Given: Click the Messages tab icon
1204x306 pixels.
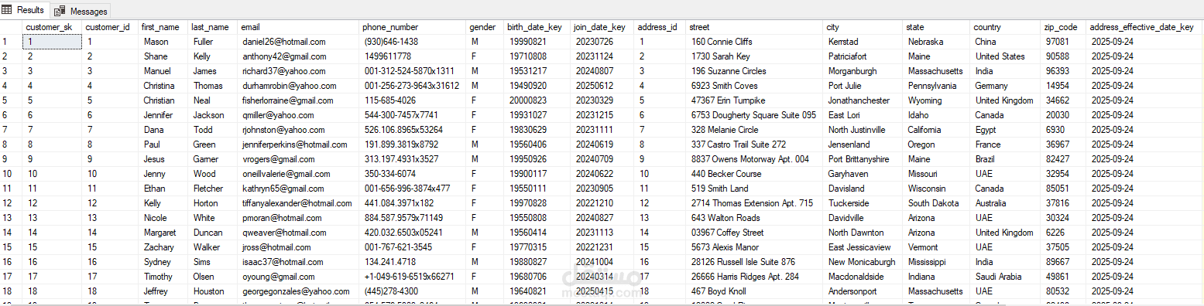Looking at the screenshot, I should [x=60, y=12].
